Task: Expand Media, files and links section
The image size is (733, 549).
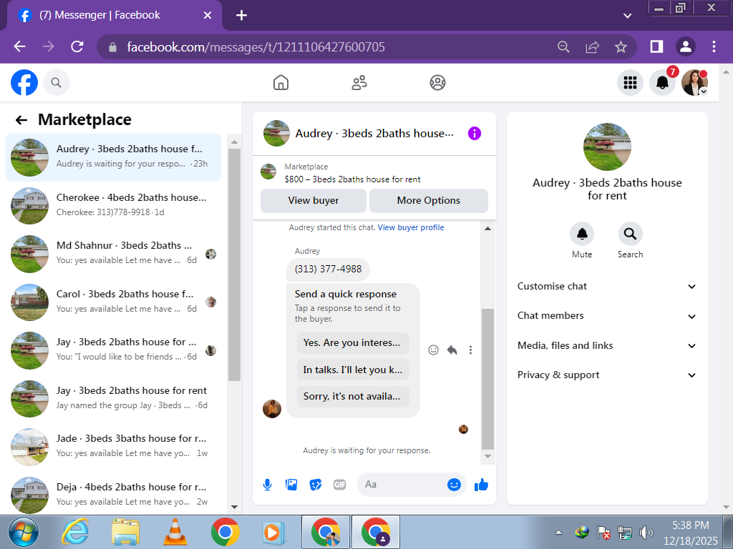Action: 606,346
